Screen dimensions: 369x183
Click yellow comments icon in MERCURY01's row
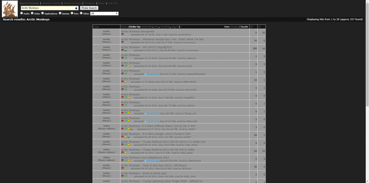pos(126,82)
